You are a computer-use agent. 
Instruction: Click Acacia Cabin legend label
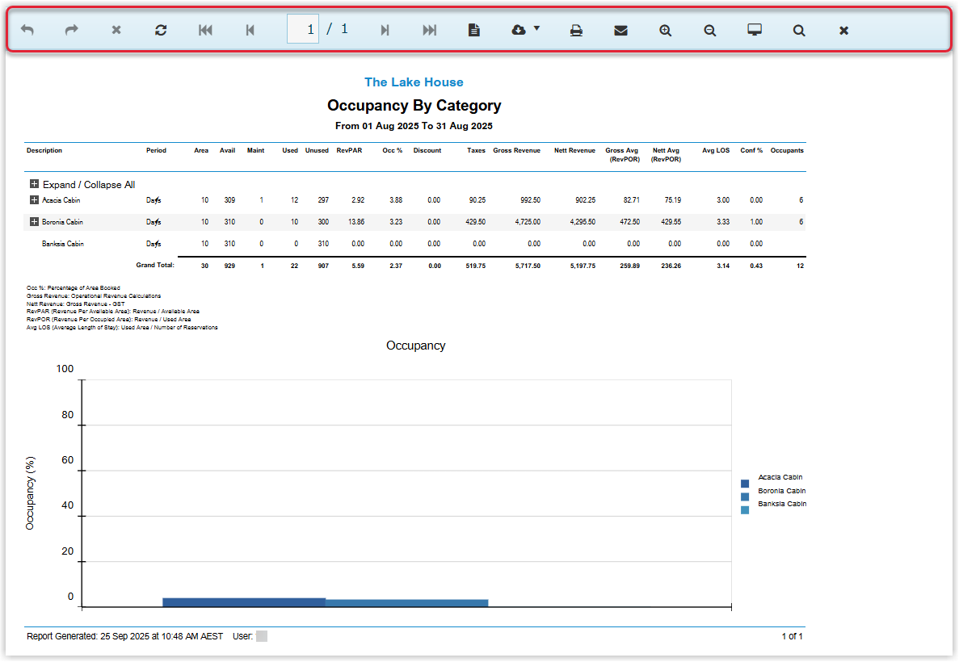pyautogui.click(x=780, y=477)
